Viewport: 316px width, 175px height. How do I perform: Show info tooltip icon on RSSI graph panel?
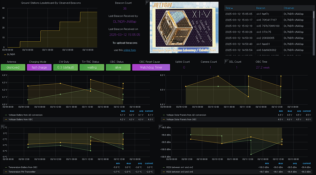(160, 126)
